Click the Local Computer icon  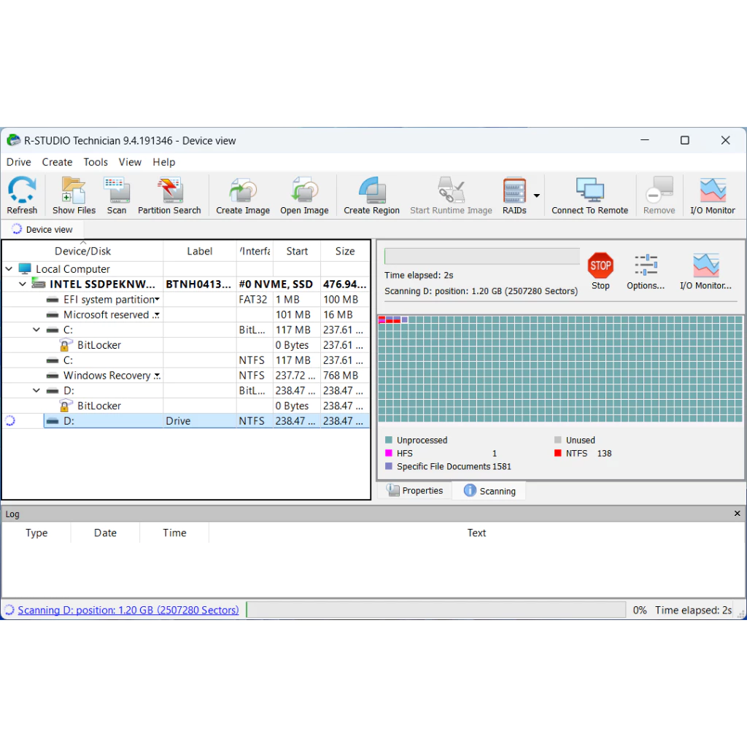(25, 268)
